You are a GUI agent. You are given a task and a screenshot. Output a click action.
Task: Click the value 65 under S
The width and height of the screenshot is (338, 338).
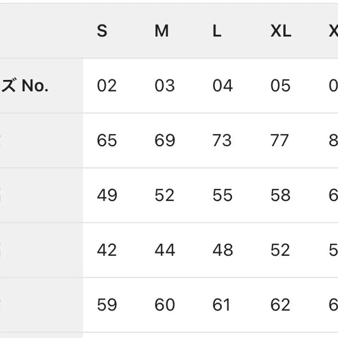tap(107, 140)
